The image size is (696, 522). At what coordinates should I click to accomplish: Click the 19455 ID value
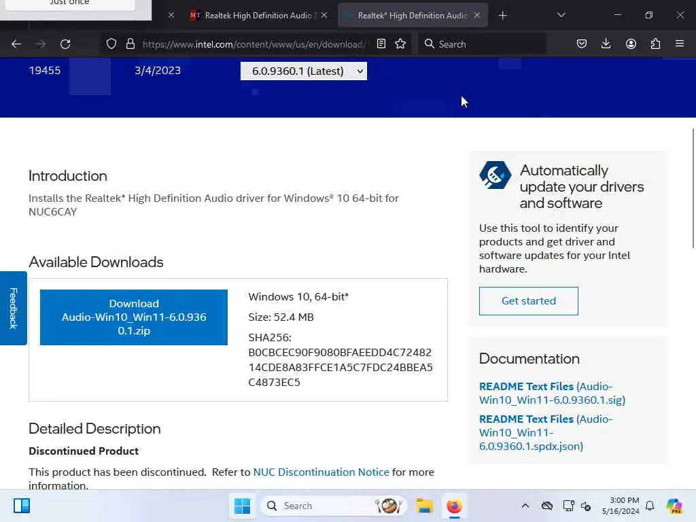click(x=44, y=71)
